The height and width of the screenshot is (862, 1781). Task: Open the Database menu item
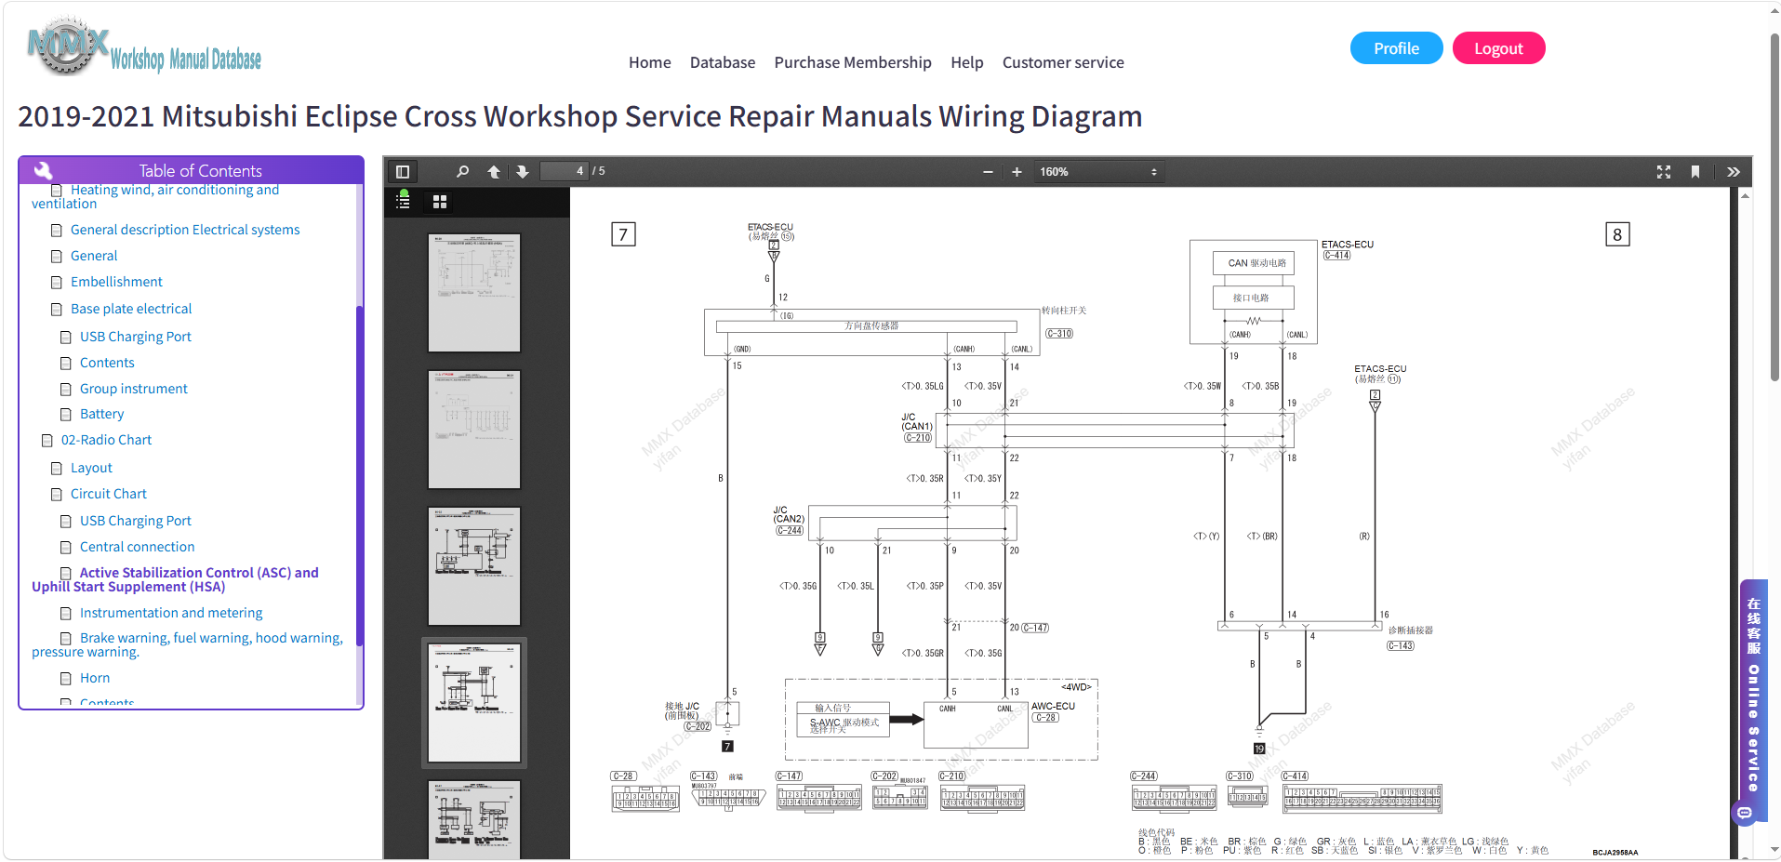coord(723,62)
